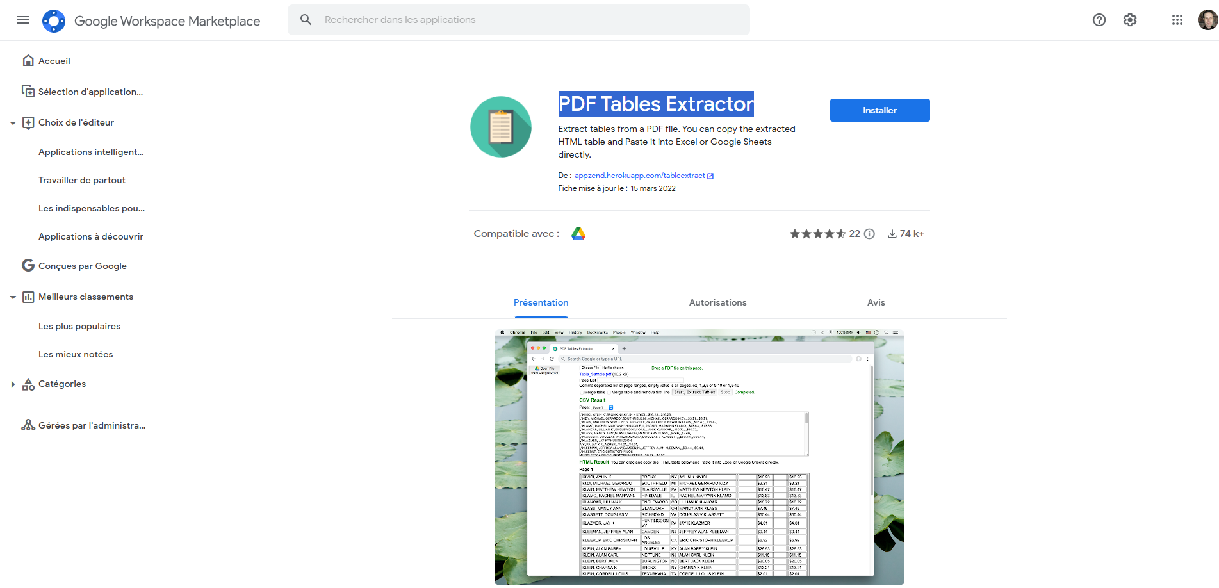The height and width of the screenshot is (588, 1219).
Task: Click the Catégories shapes icon
Action: pos(28,384)
